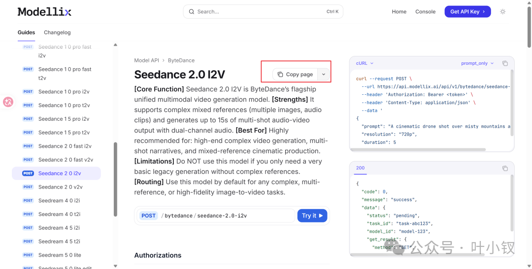Open Seedance 1 5 pro t2v
The width and height of the screenshot is (532, 269).
pos(56,133)
